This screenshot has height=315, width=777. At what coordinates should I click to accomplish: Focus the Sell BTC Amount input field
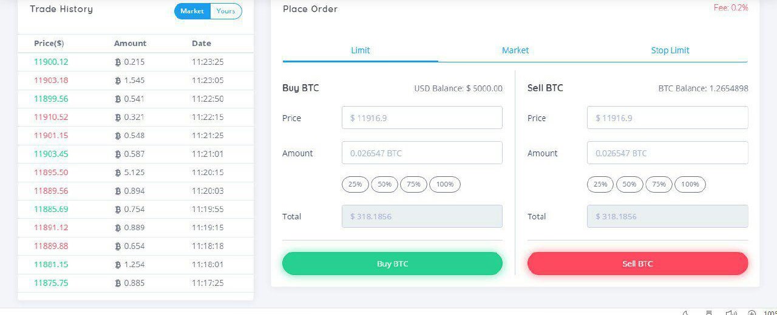click(x=667, y=153)
